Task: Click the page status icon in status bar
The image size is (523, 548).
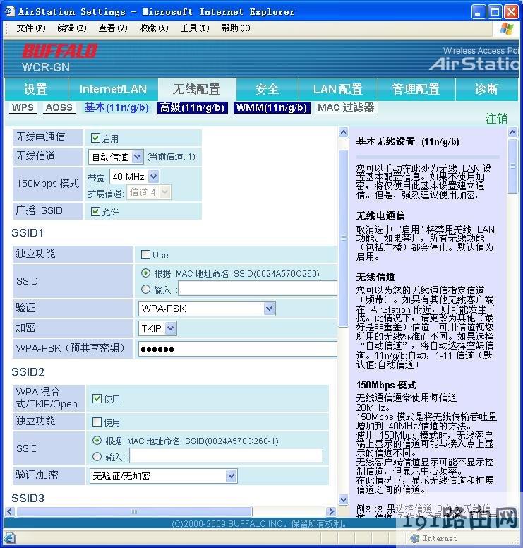Action: 9,538
